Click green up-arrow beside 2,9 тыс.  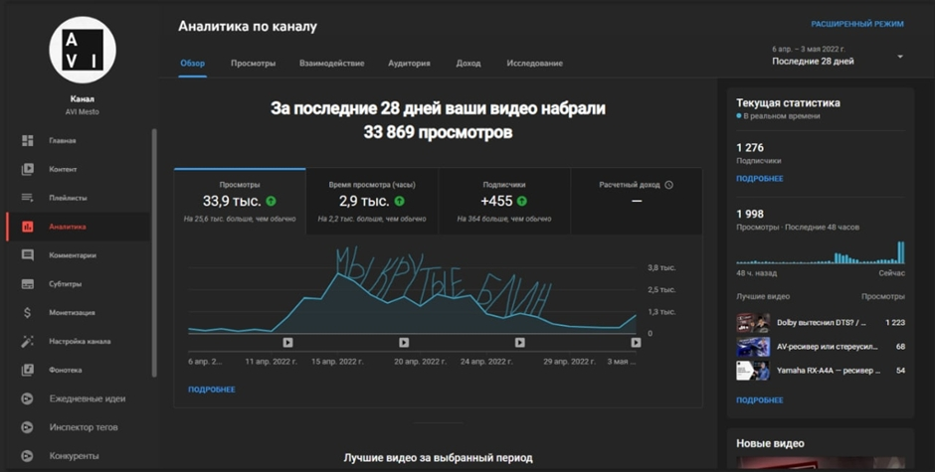click(400, 202)
